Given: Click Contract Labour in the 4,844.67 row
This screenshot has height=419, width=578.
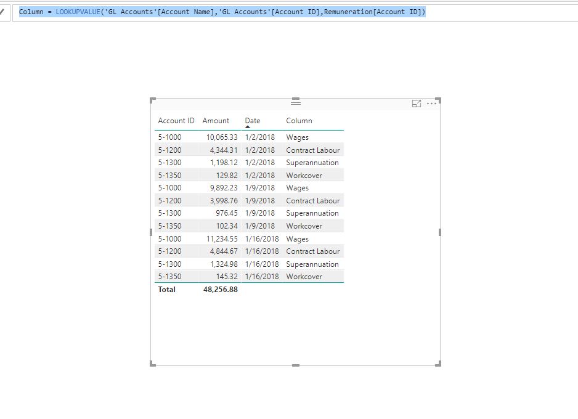Looking at the screenshot, I should point(313,251).
